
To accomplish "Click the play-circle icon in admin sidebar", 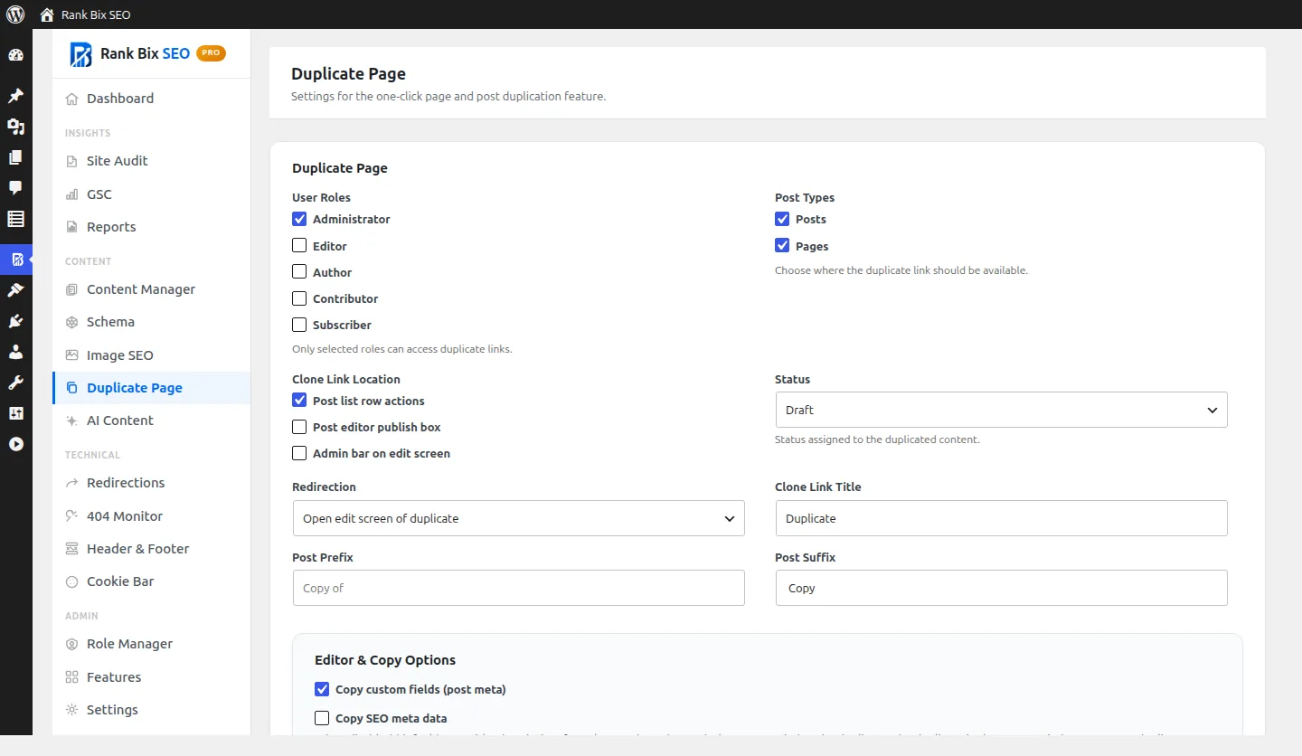I will (x=15, y=444).
